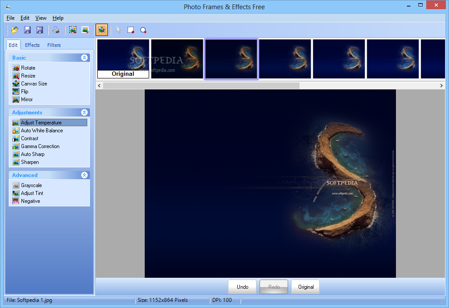The height and width of the screenshot is (308, 449).
Task: Select the Grayscale label
Action: pos(31,185)
